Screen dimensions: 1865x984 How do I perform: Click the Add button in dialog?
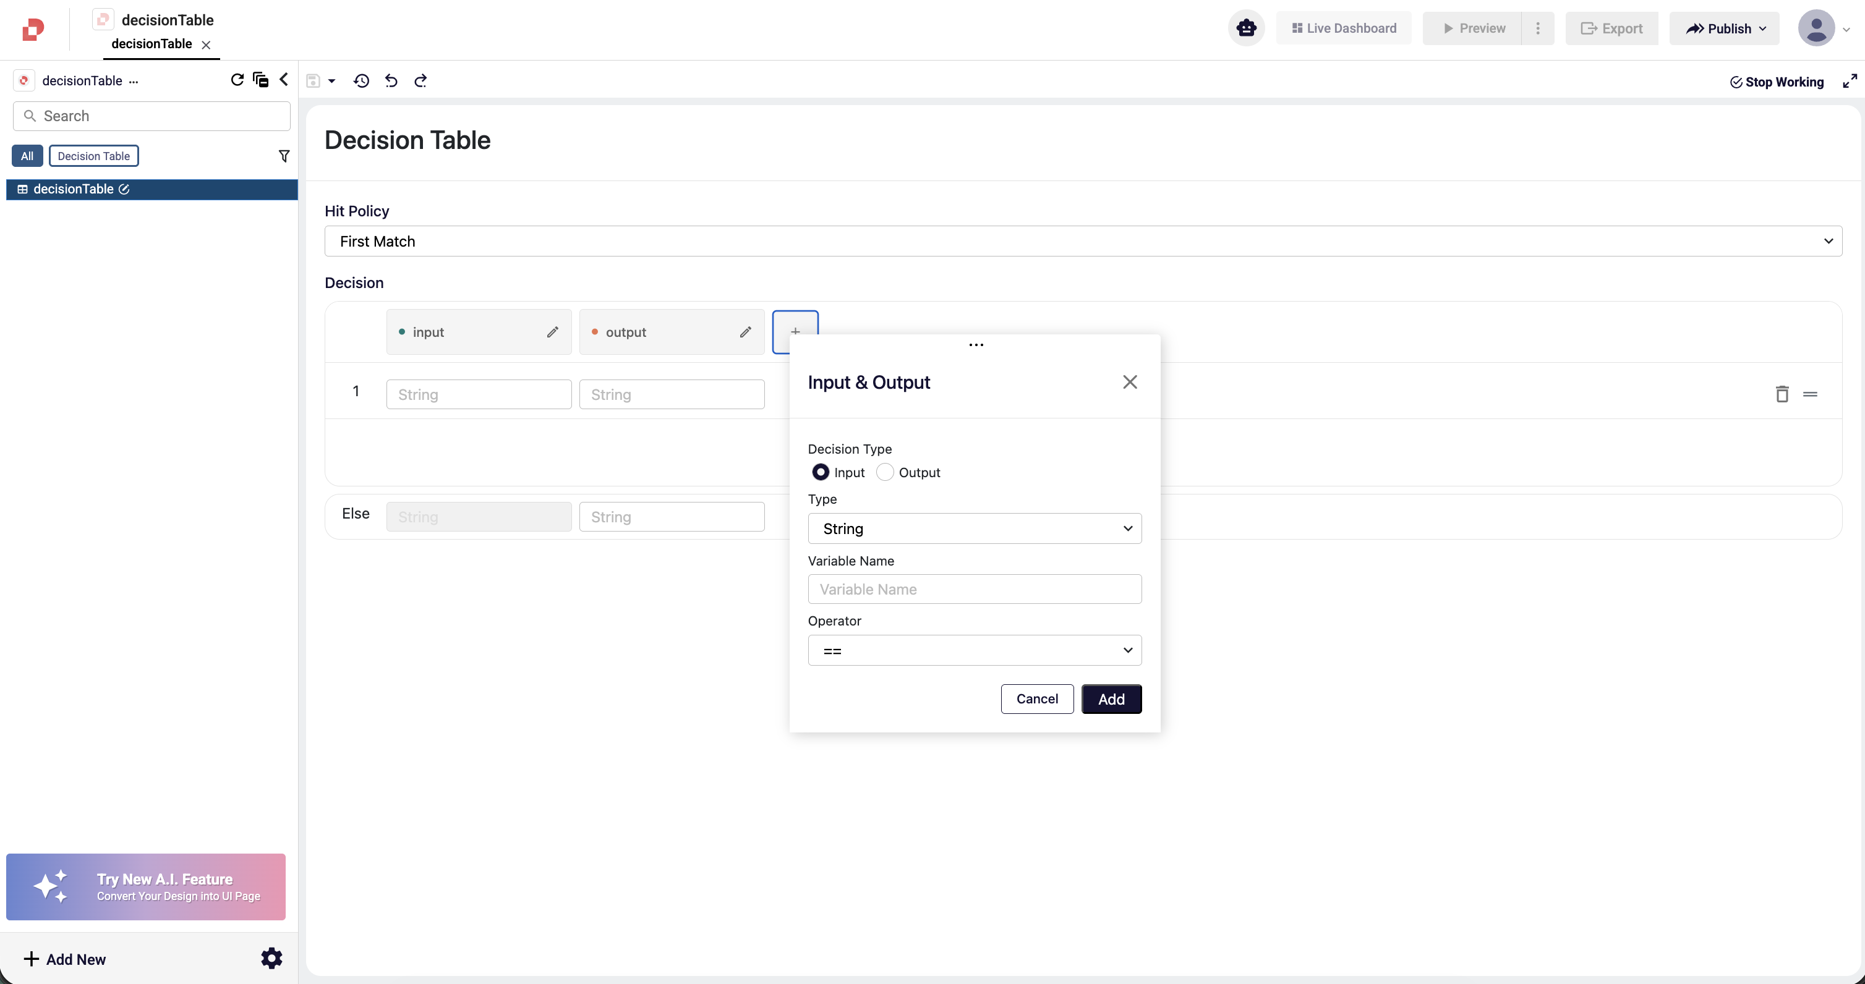(1111, 699)
